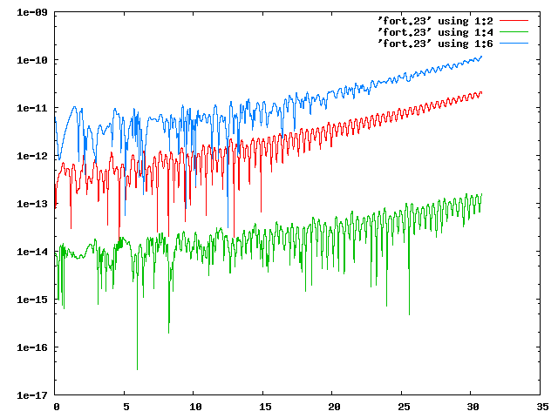Click x-axis label 0
Viewport: 558px width, 418px height.
(57, 407)
